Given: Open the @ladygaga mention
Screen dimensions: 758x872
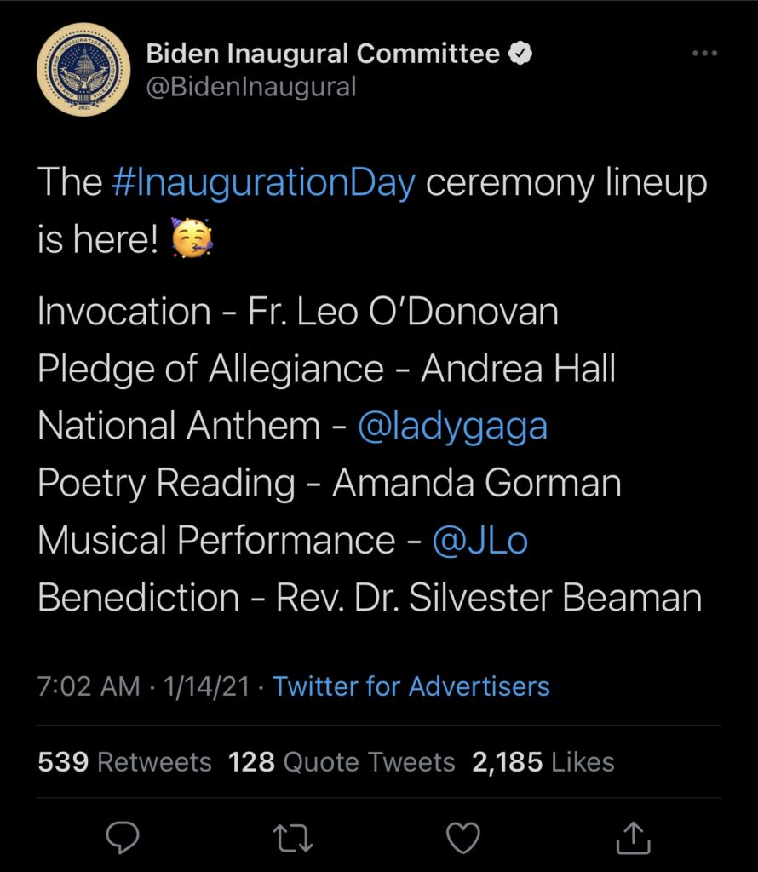Looking at the screenshot, I should (452, 427).
